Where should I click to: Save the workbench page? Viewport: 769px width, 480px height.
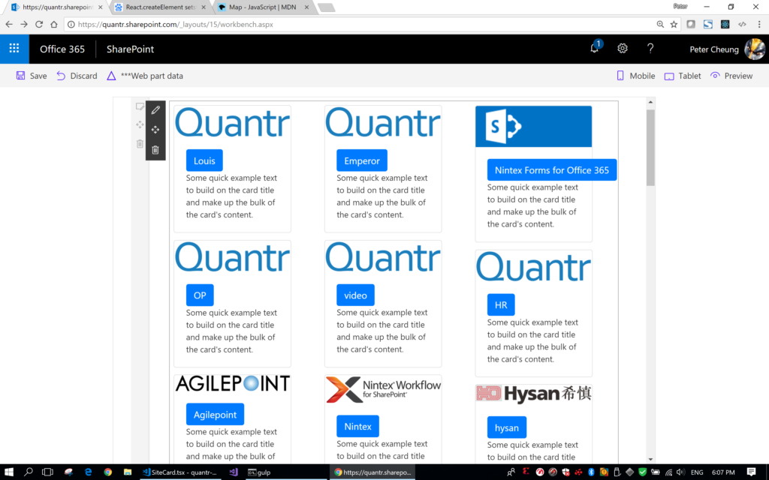32,76
